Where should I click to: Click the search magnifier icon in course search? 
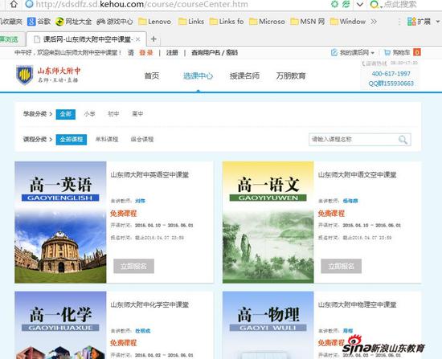pos(403,140)
